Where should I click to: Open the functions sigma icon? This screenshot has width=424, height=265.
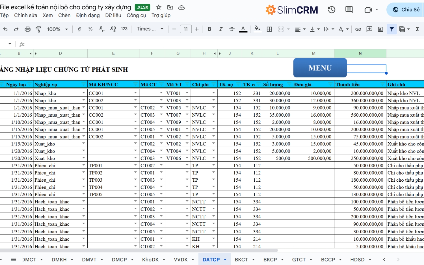417,29
